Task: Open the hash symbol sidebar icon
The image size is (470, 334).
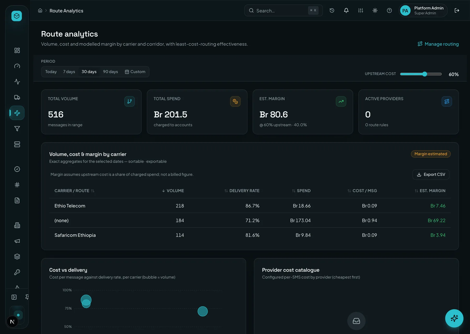Action: [17, 185]
